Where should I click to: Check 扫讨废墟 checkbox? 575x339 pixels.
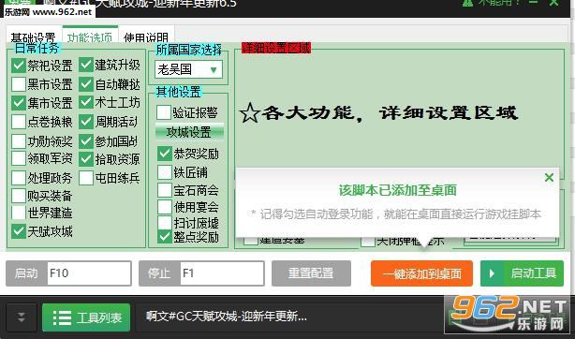(x=165, y=223)
